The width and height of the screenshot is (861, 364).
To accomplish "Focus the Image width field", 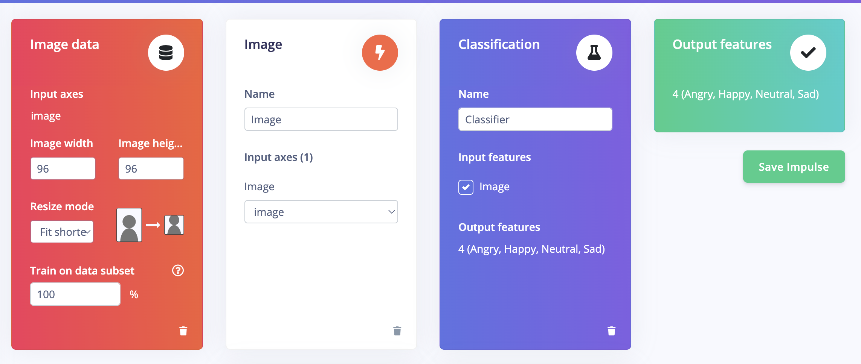I will coord(63,168).
